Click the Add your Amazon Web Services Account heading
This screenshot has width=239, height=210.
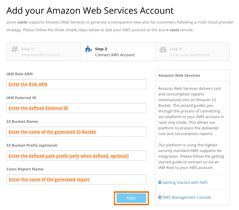coord(90,11)
